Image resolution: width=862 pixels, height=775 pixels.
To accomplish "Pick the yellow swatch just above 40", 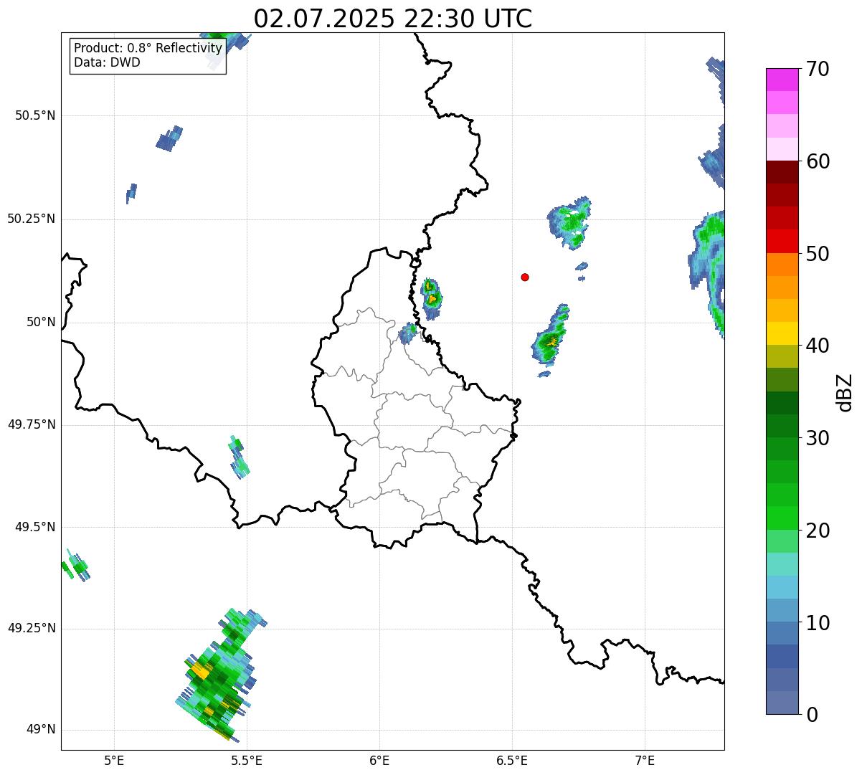I will pyautogui.click(x=782, y=333).
